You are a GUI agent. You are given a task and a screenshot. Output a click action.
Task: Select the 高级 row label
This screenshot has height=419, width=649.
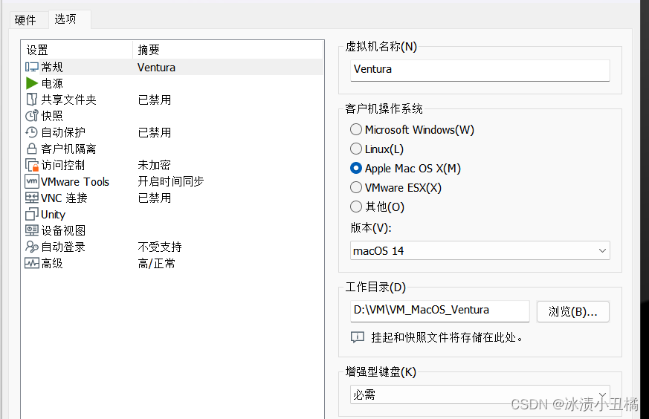[52, 263]
